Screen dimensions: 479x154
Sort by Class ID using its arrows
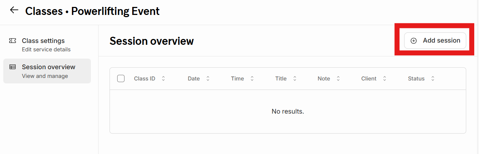163,79
